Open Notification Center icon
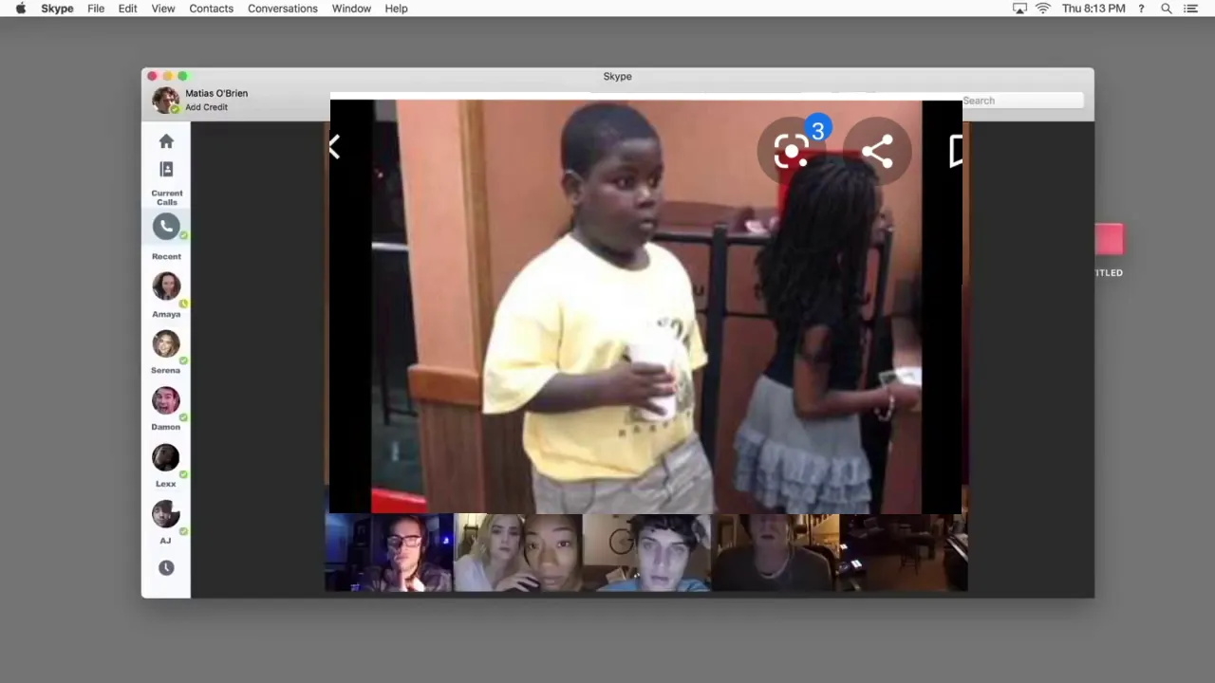 pyautogui.click(x=1191, y=9)
